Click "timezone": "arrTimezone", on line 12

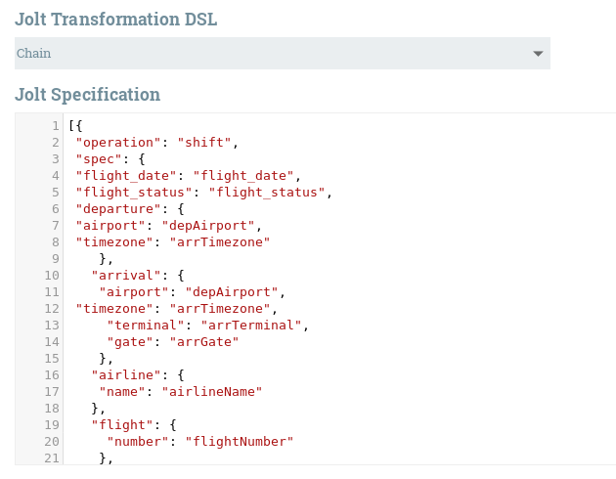177,309
